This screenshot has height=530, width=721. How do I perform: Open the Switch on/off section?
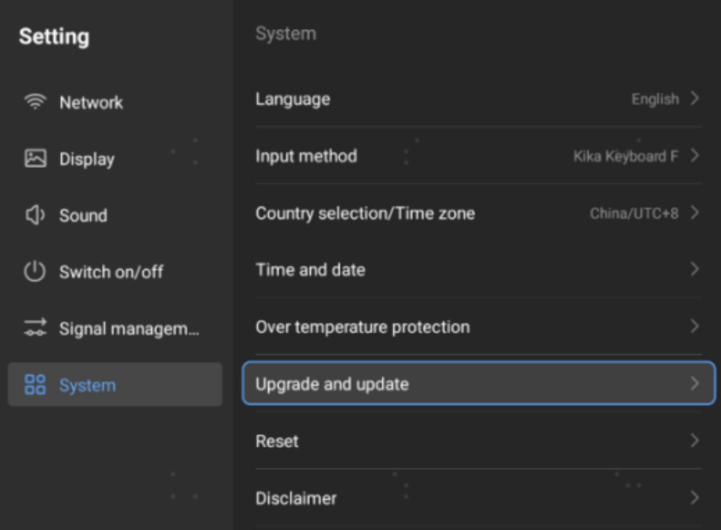click(115, 272)
